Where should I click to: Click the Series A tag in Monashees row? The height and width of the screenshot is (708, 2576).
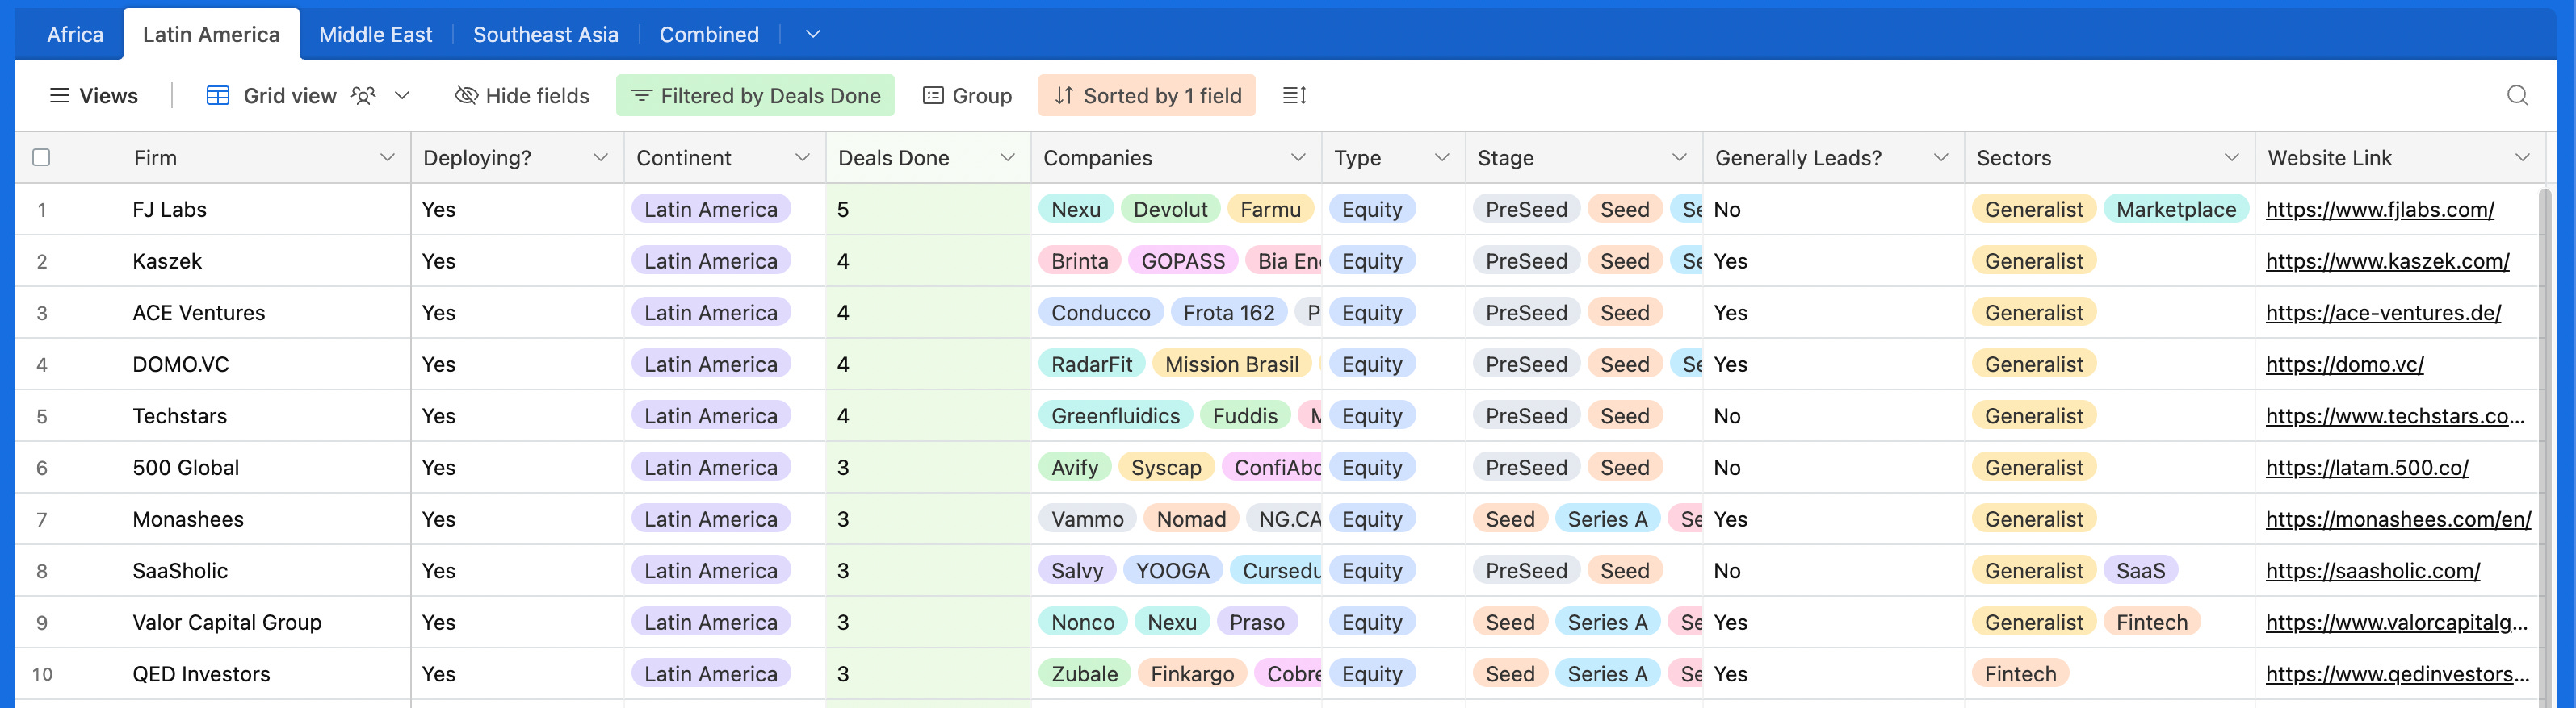pos(1607,519)
